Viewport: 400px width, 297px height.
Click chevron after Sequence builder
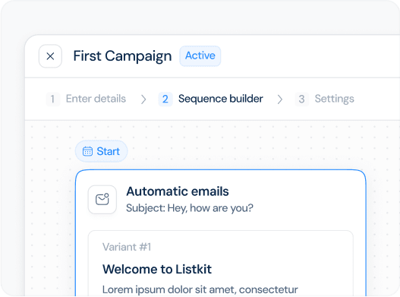coord(280,100)
